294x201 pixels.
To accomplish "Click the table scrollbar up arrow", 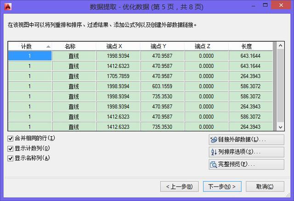I will click(281, 45).
